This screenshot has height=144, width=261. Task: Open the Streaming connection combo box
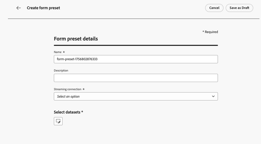tap(136, 96)
